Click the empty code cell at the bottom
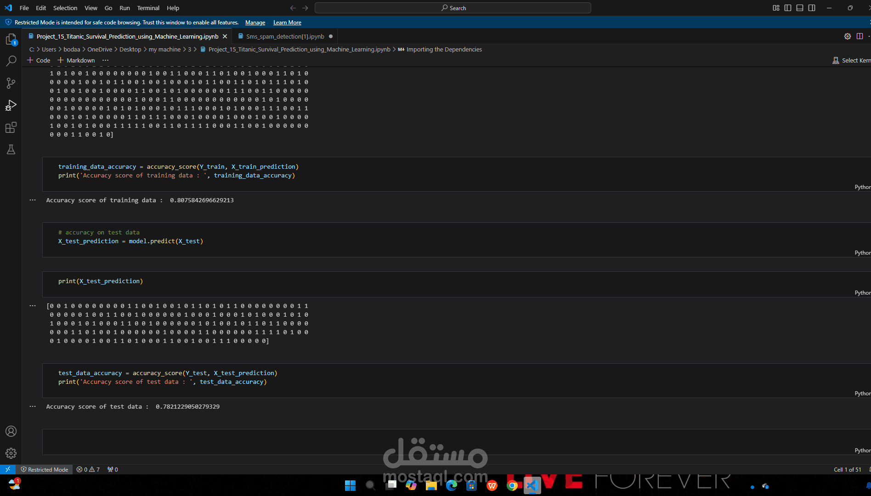 tap(457, 442)
